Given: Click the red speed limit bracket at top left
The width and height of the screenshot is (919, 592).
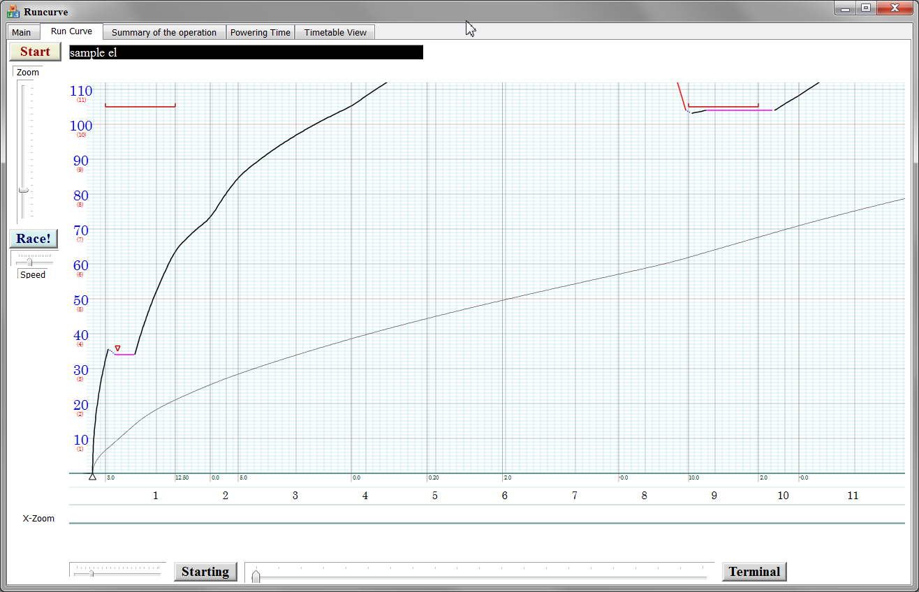Looking at the screenshot, I should click(x=140, y=106).
